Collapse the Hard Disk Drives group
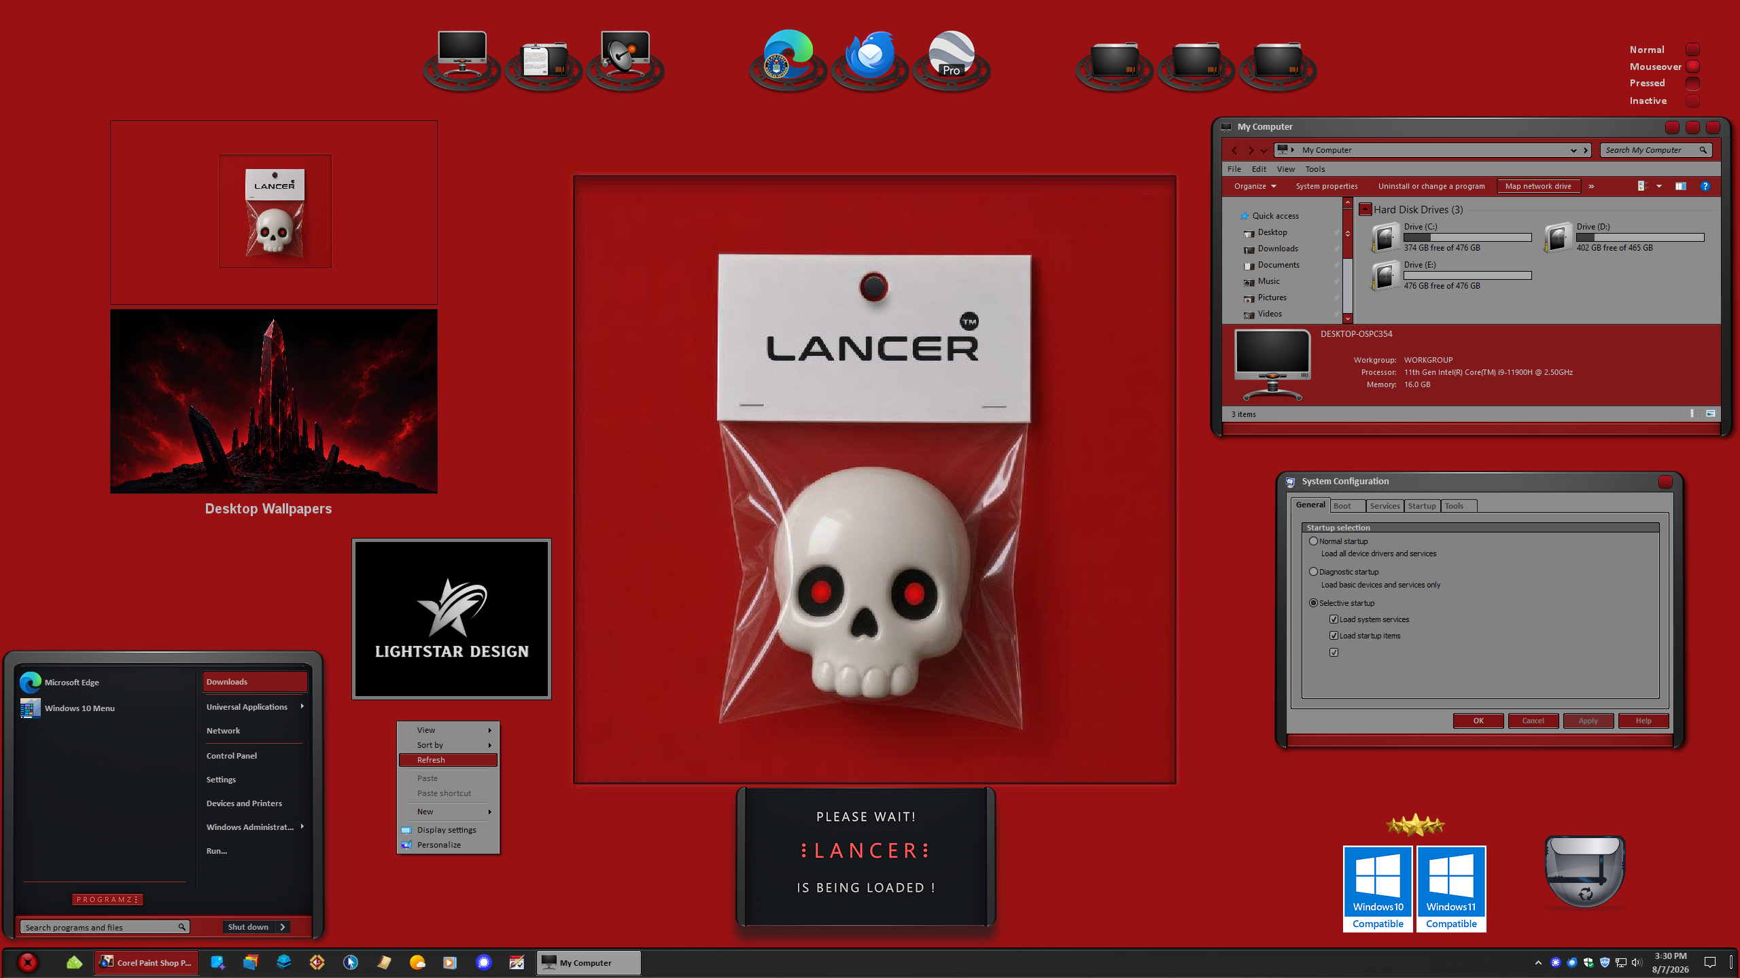 point(1365,209)
